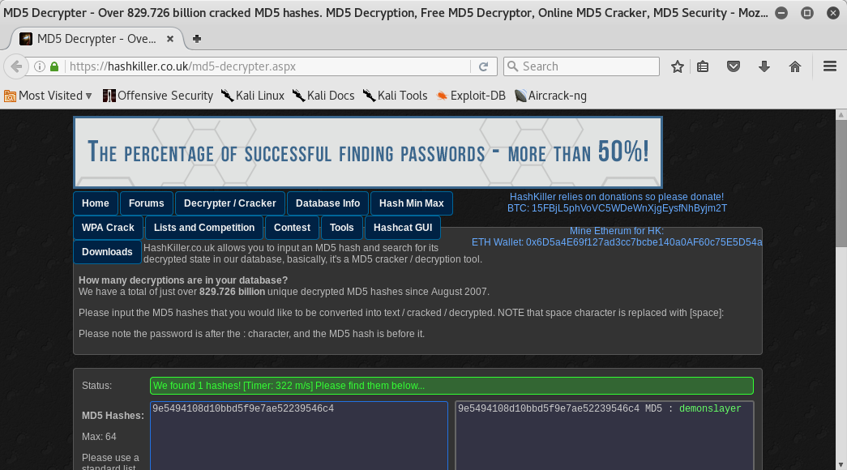
Task: Click the browser back arrow button
Action: tap(16, 66)
